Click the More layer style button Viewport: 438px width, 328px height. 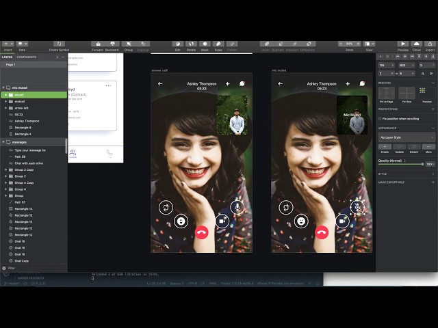click(428, 147)
